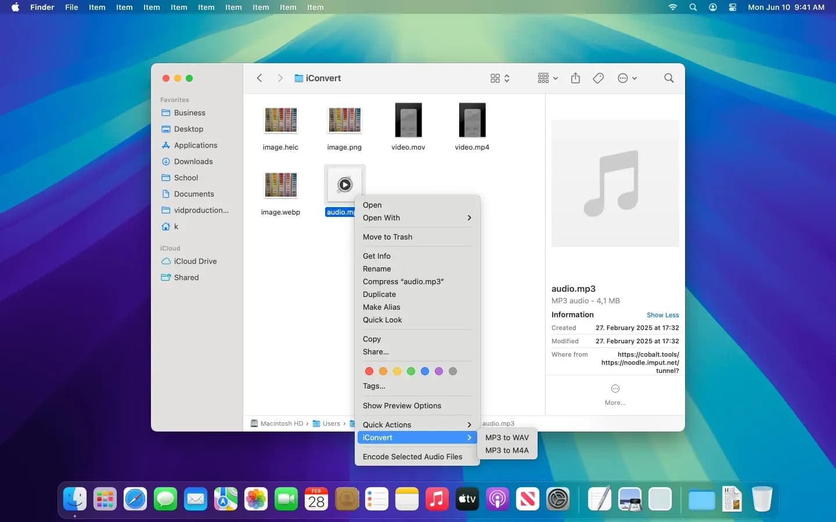Choose MP3 to WAV conversion
836x522 pixels.
coord(507,438)
